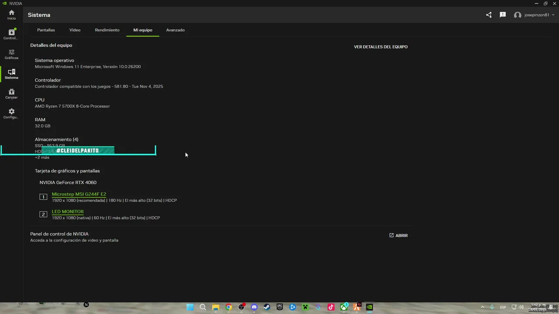Click the 'Detalles del equipo' heading
Screen dimensions: 559x314
coord(51,45)
